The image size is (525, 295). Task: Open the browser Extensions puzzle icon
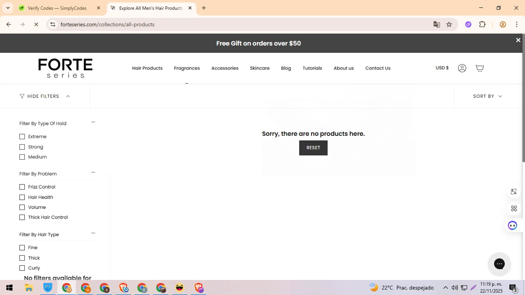(x=482, y=24)
